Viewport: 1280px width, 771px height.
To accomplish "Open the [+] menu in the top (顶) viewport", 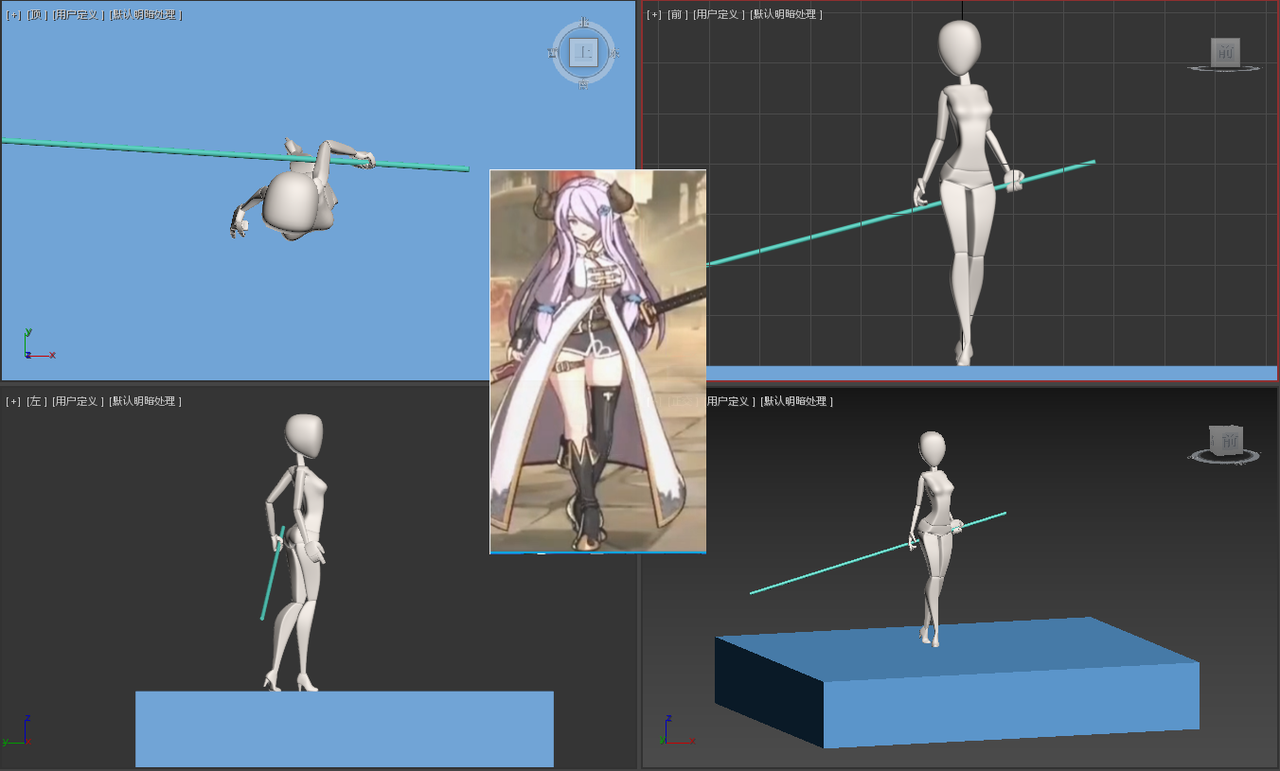I will [13, 15].
